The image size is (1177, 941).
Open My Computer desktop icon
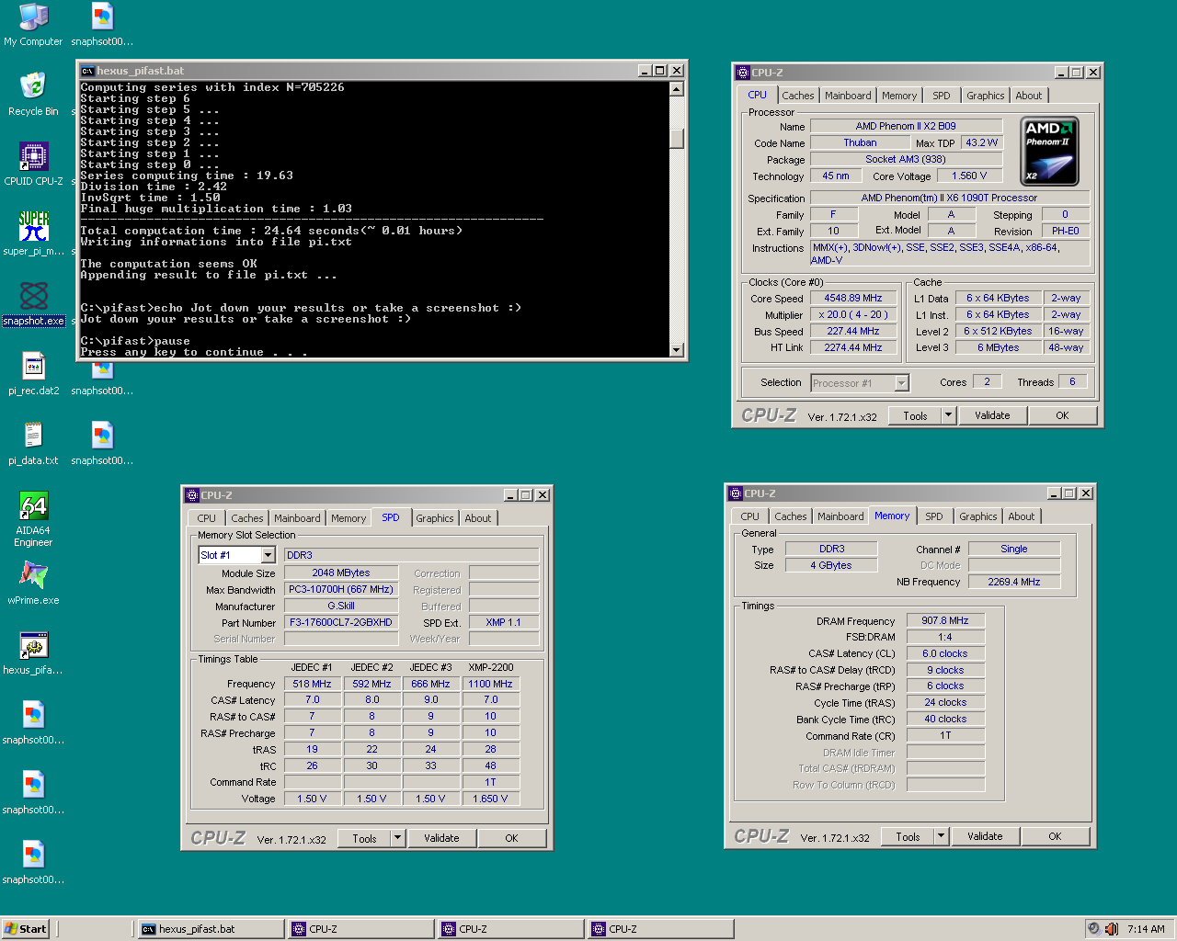point(33,18)
